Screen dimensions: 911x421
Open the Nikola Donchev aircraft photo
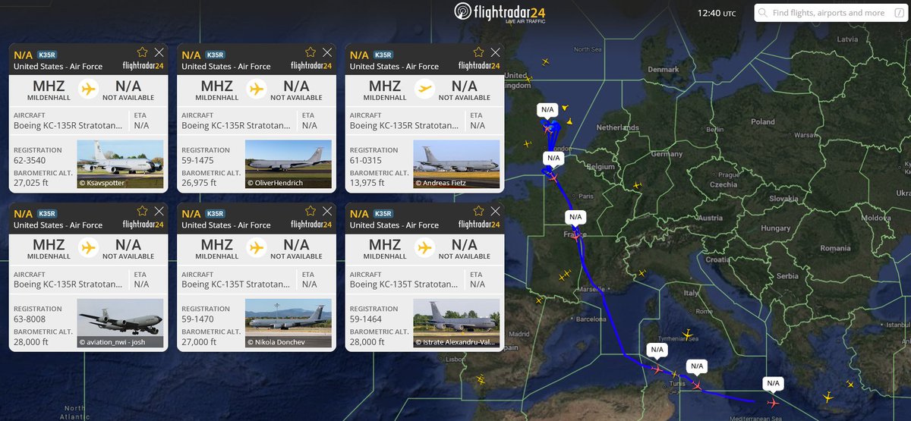click(x=288, y=323)
